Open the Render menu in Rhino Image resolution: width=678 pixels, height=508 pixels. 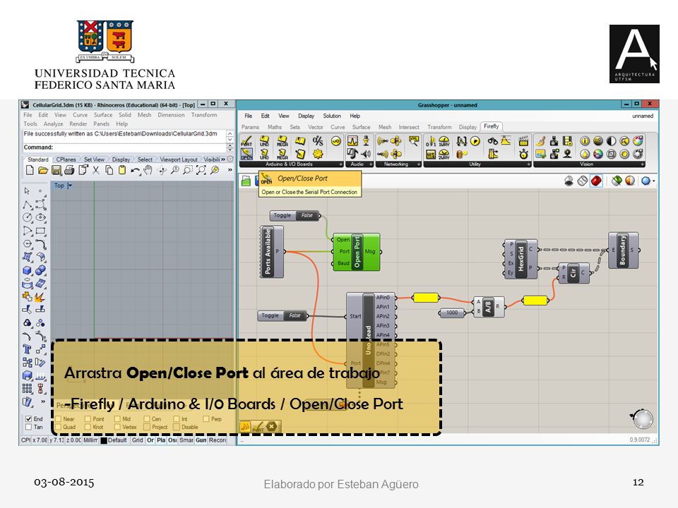point(78,123)
